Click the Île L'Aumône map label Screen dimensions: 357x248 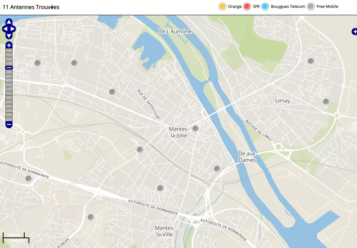pos(175,31)
